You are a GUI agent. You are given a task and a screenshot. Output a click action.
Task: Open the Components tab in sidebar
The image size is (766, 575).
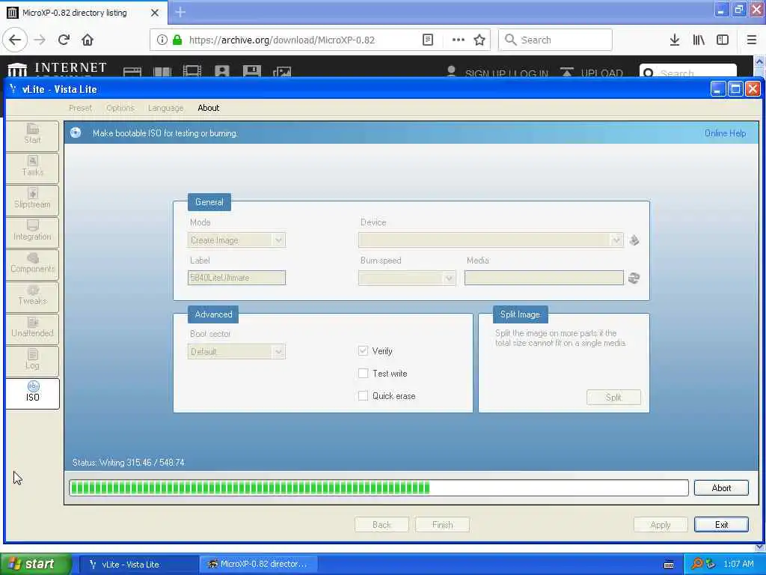tap(32, 264)
